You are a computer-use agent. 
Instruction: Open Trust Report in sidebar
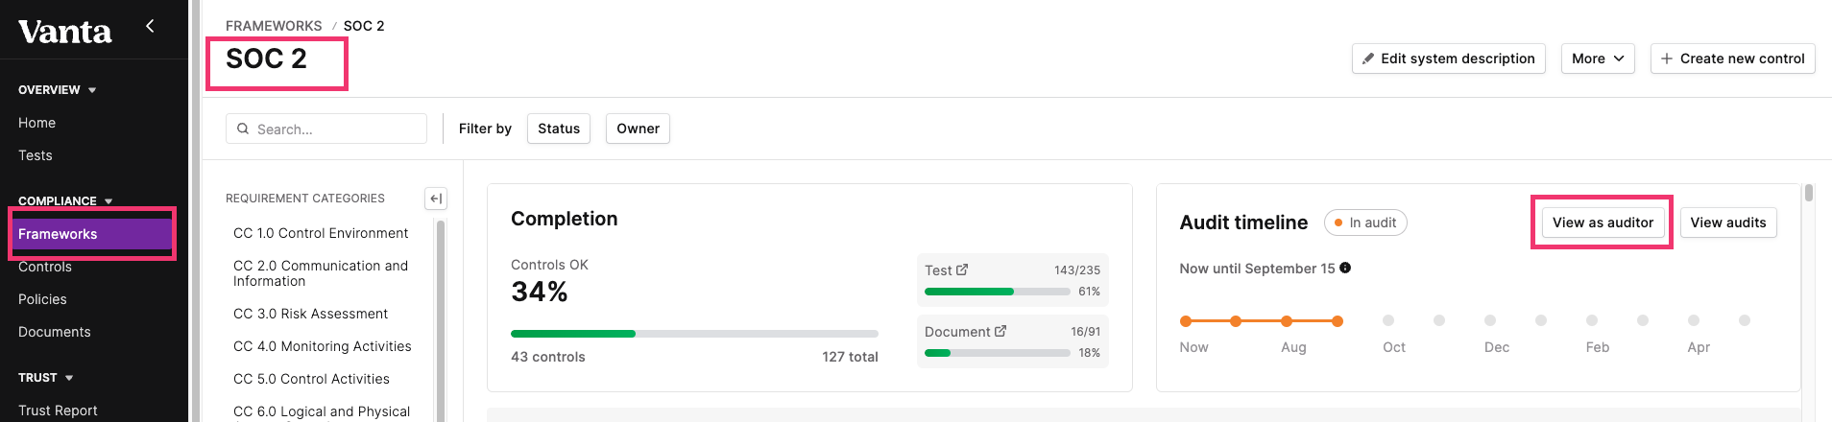point(58,410)
